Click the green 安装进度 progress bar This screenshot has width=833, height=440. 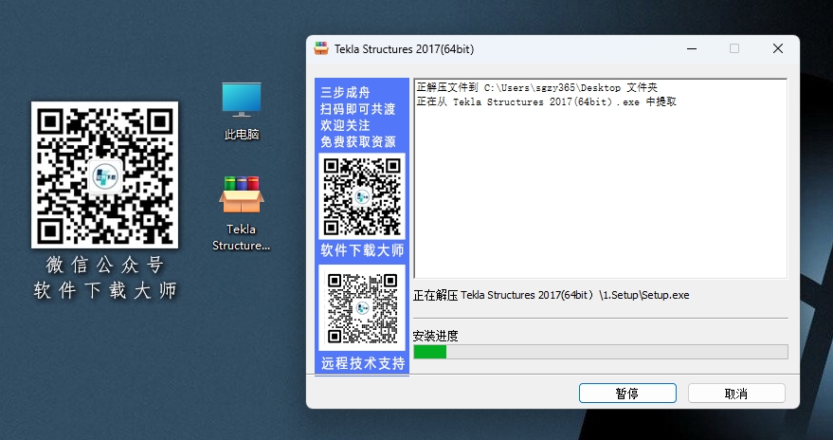(x=600, y=352)
